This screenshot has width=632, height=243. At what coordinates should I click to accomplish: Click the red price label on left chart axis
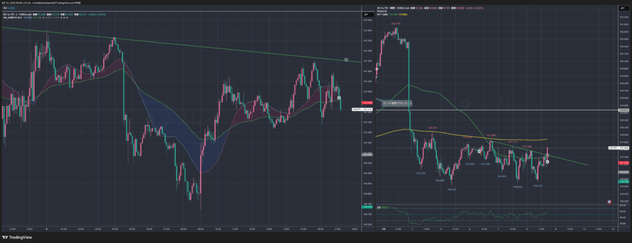click(367, 103)
